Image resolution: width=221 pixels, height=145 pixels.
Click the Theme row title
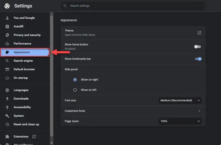pyautogui.click(x=69, y=30)
